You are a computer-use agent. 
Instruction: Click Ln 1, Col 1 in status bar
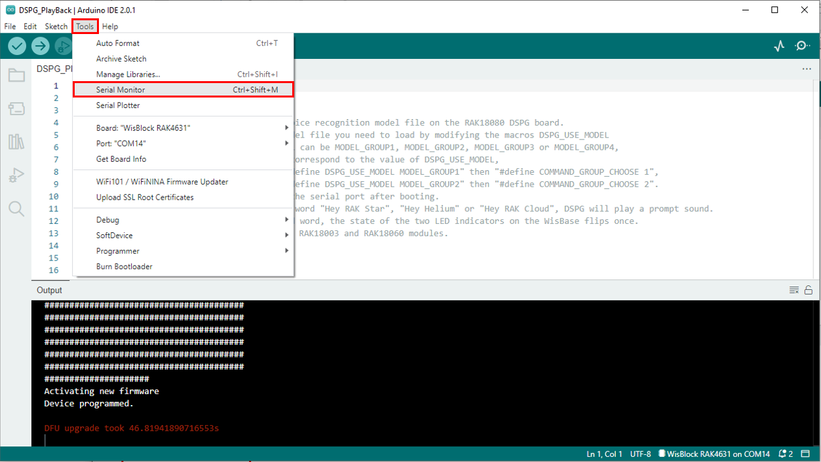604,454
